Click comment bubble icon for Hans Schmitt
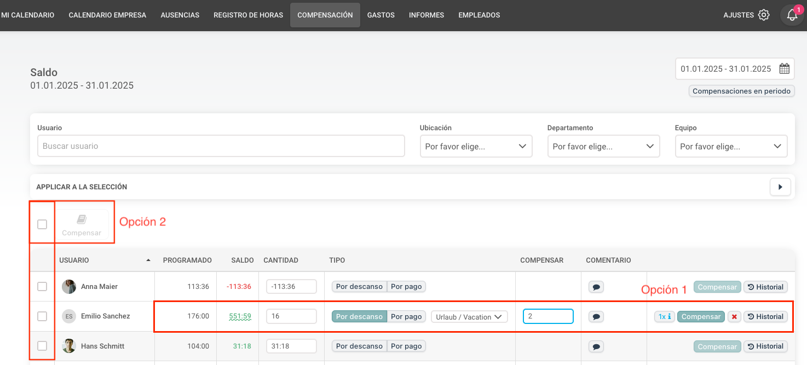This screenshot has height=365, width=807. tap(596, 346)
